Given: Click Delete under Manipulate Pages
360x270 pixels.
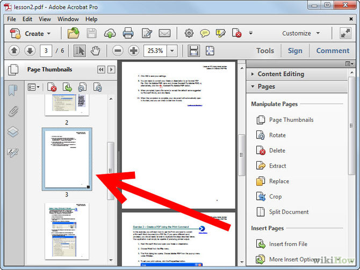Looking at the screenshot, I should pos(271,150).
